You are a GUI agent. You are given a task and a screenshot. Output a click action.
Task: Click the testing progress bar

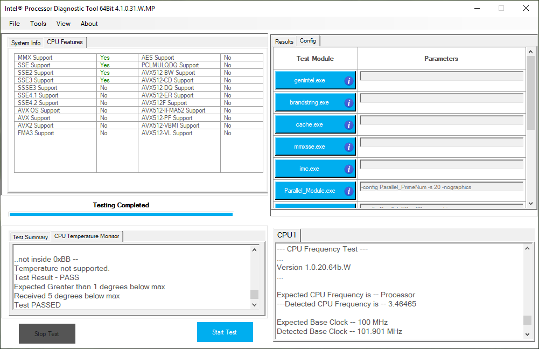point(121,214)
